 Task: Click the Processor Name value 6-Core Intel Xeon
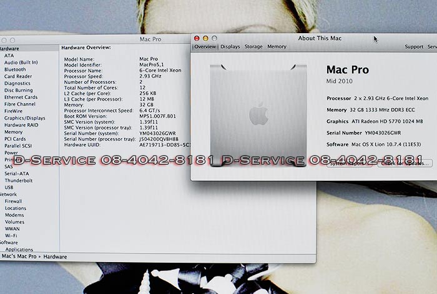(x=160, y=70)
